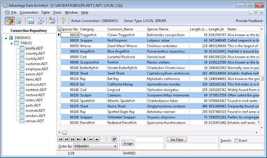Click the Category column header
Viewport: 267px width, 158px height.
point(93,29)
